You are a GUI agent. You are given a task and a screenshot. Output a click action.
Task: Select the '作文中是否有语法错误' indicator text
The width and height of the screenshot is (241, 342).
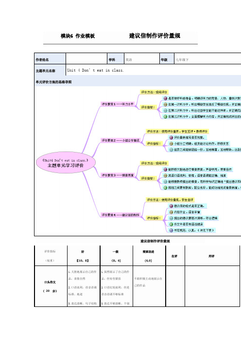(189, 224)
